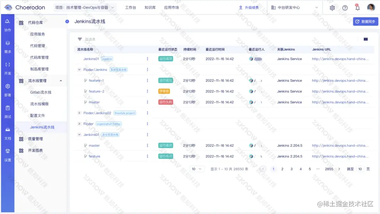Screen dimensions: 380x214
Task: Collapse the left navigation panel
Action: coord(67,21)
